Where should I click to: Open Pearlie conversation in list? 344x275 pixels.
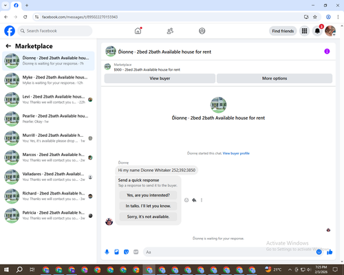coord(48,119)
